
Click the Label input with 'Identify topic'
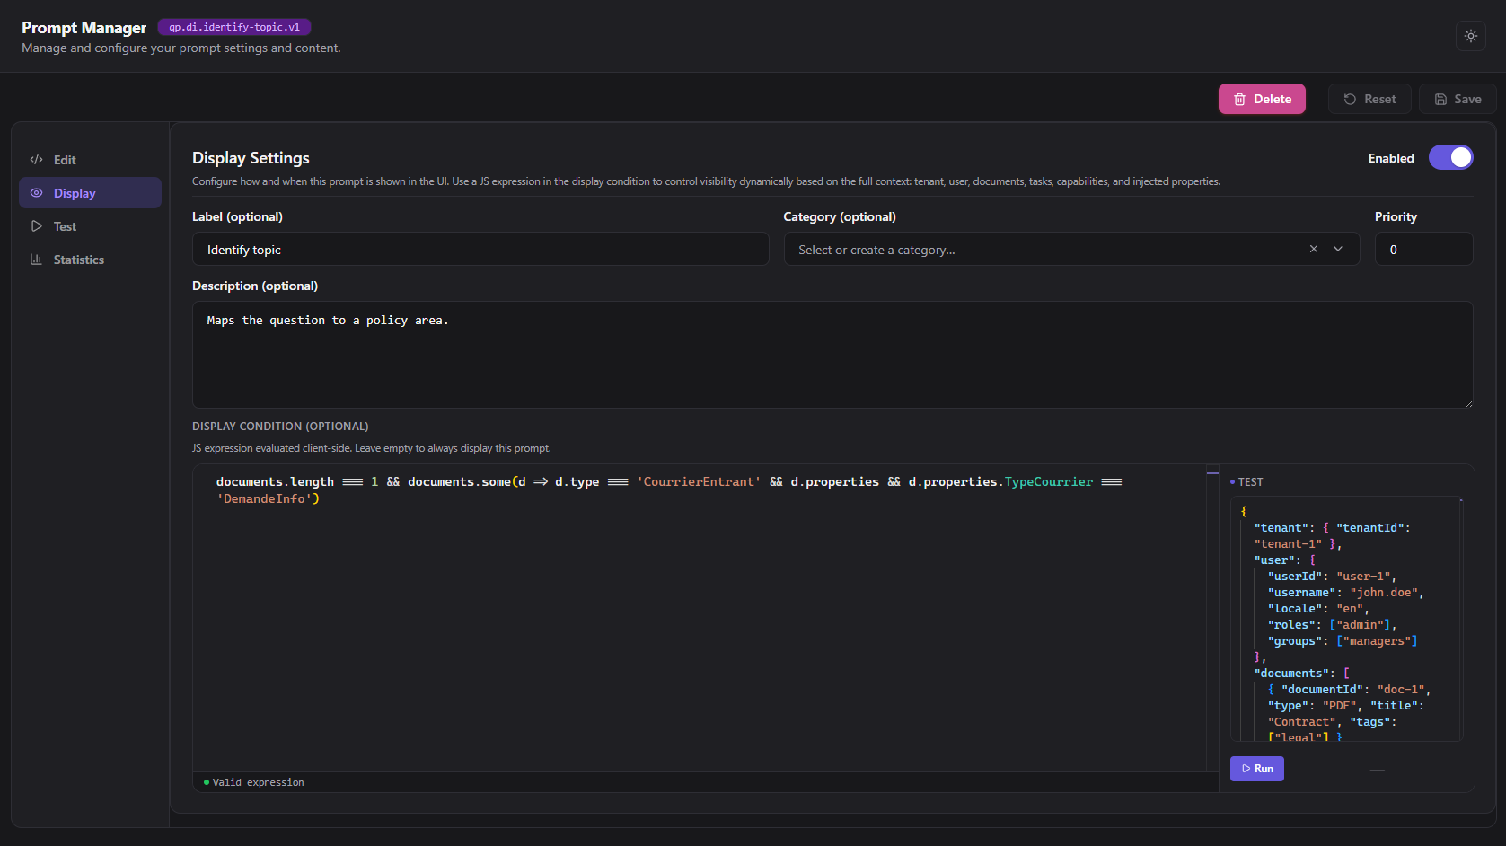point(480,249)
